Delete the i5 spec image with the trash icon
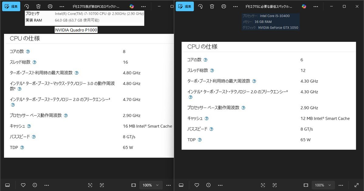The height and width of the screenshot is (191, 364). (212, 6)
